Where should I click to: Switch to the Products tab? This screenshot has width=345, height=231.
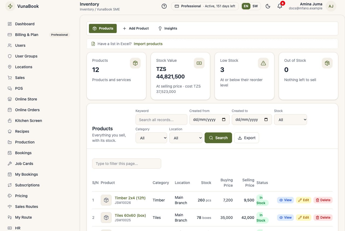103,28
